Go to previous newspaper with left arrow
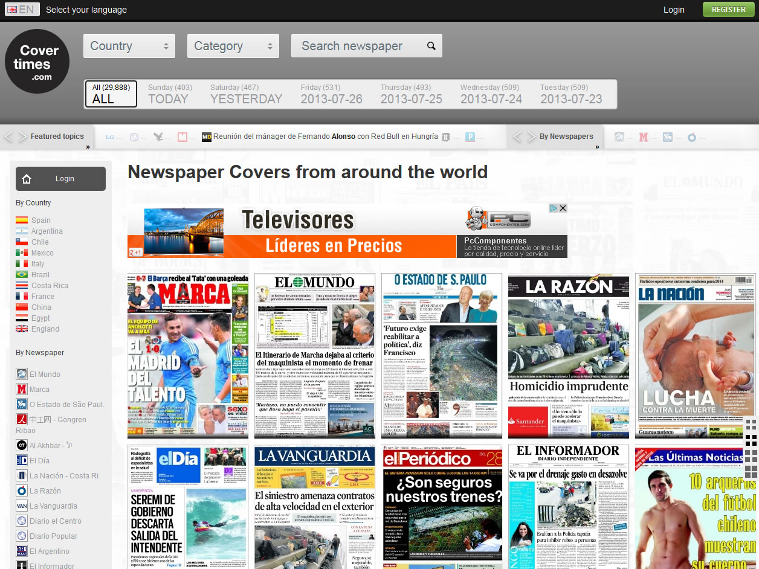 coord(517,137)
